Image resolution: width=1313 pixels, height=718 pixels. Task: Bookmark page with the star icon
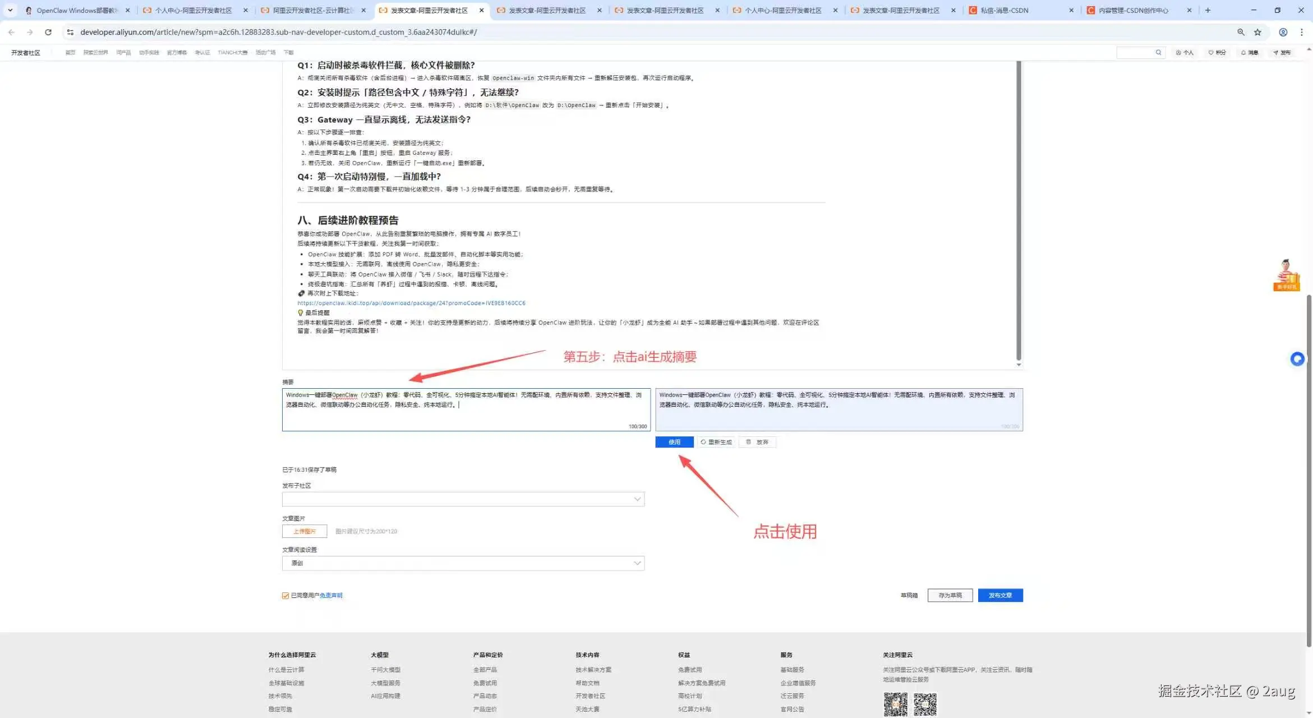[1257, 33]
